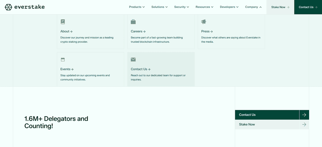Click the Careers card briefcase icon
The height and width of the screenshot is (147, 322).
click(133, 22)
